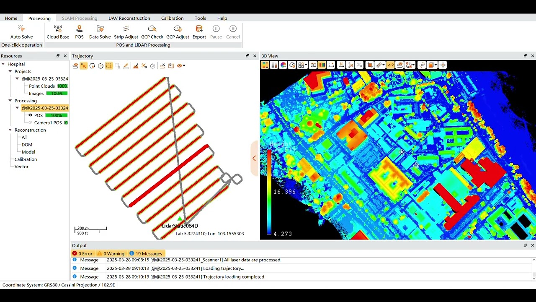Click the horizontal distance measure icon in 3D View

330,65
